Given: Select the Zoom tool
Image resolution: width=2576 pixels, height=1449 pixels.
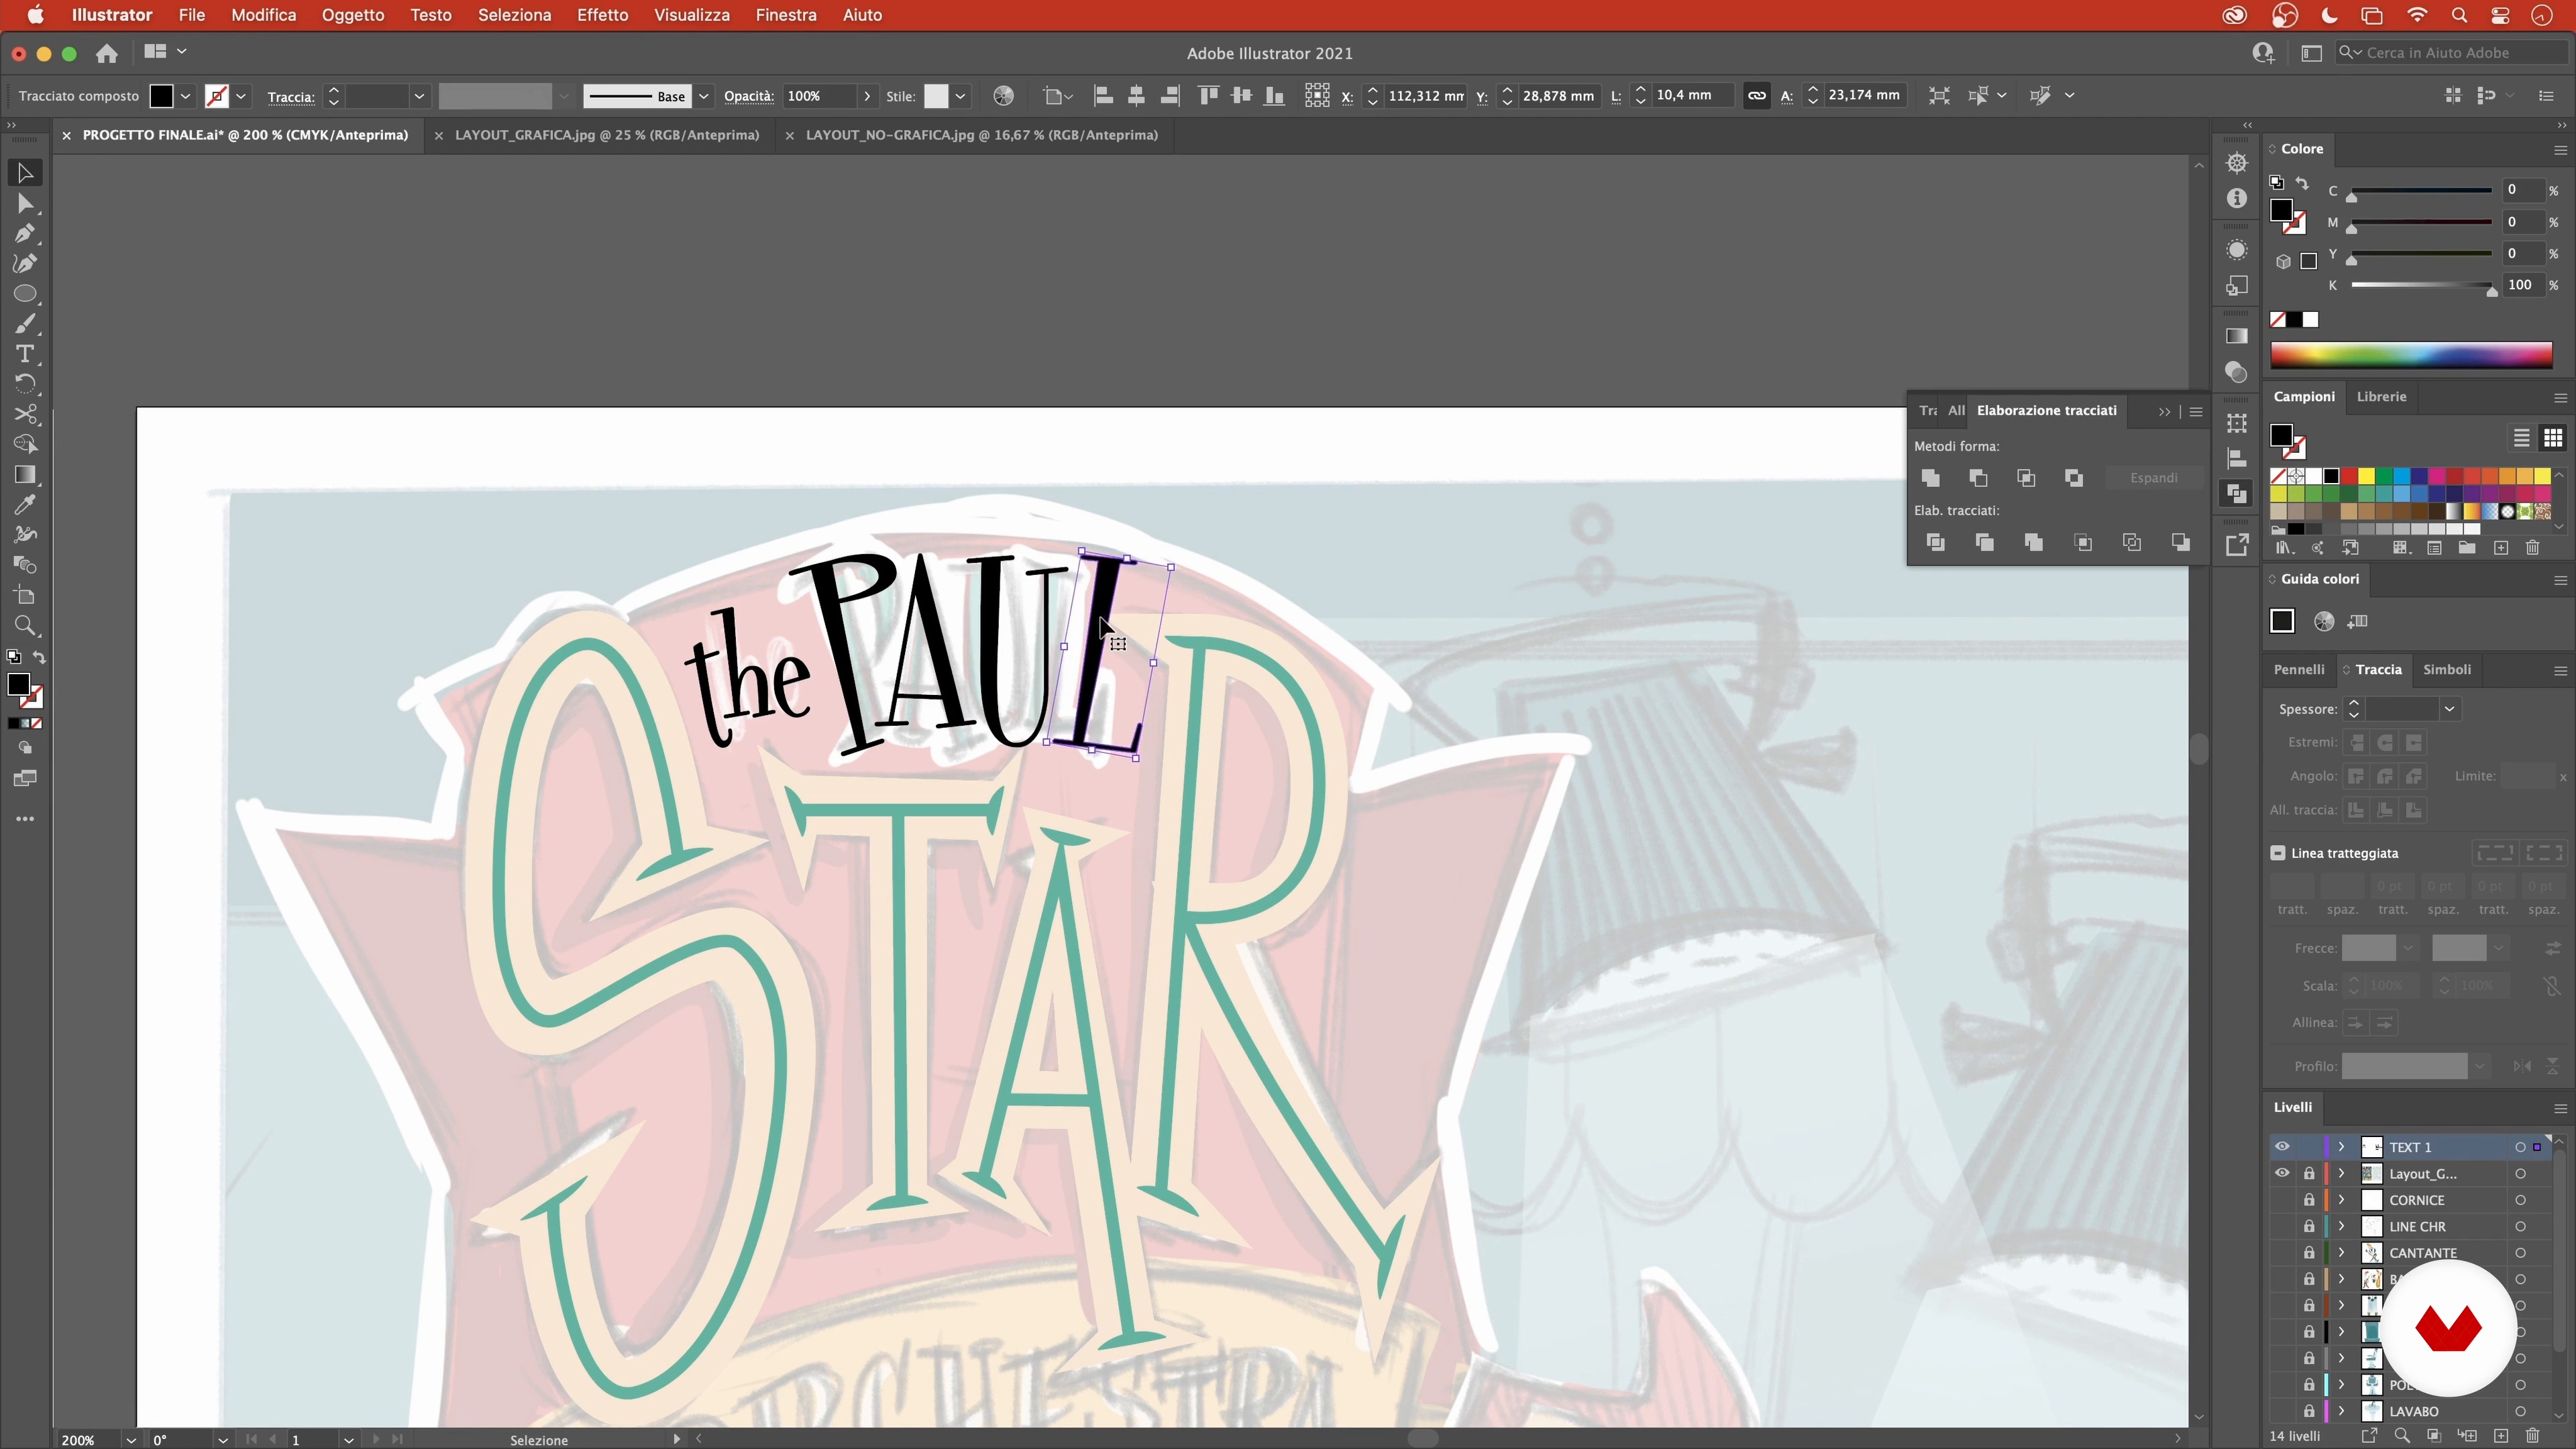Looking at the screenshot, I should click(x=25, y=627).
